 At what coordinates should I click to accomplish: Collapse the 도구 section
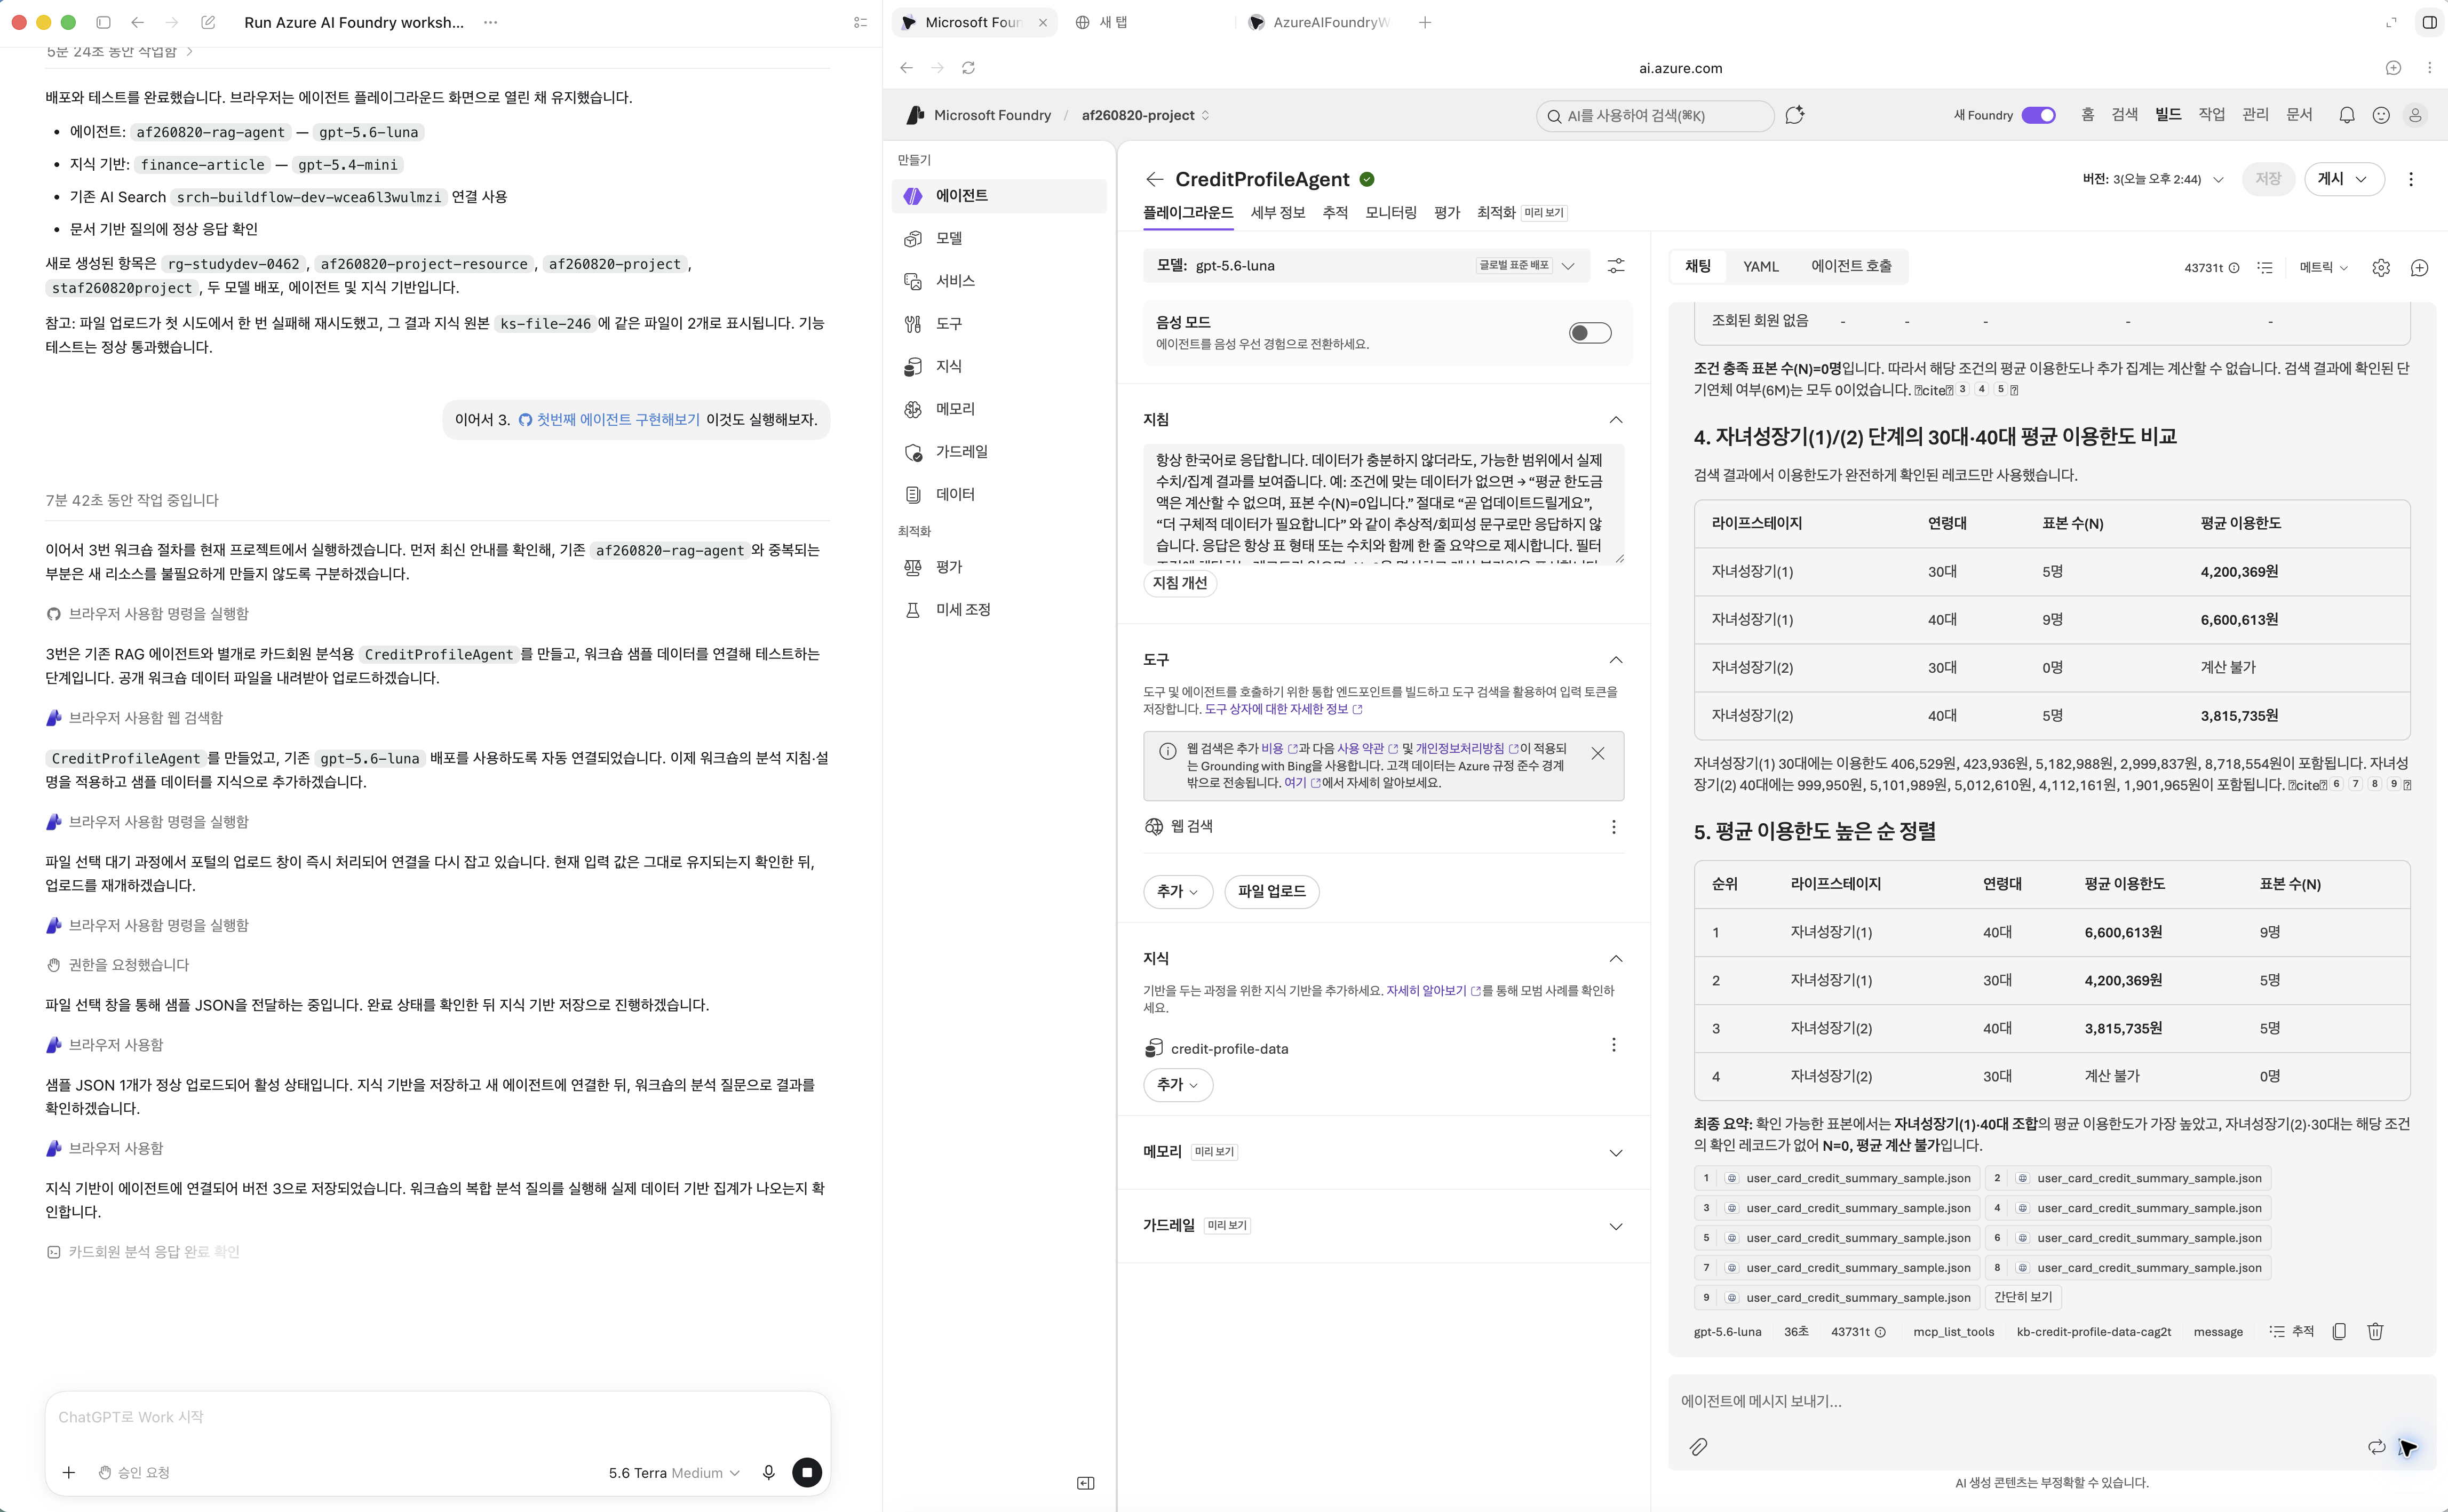[x=1615, y=660]
